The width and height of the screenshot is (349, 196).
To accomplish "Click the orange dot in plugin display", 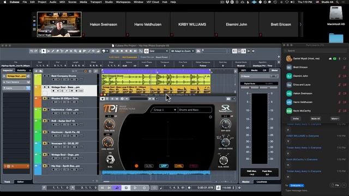I will tap(136, 166).
